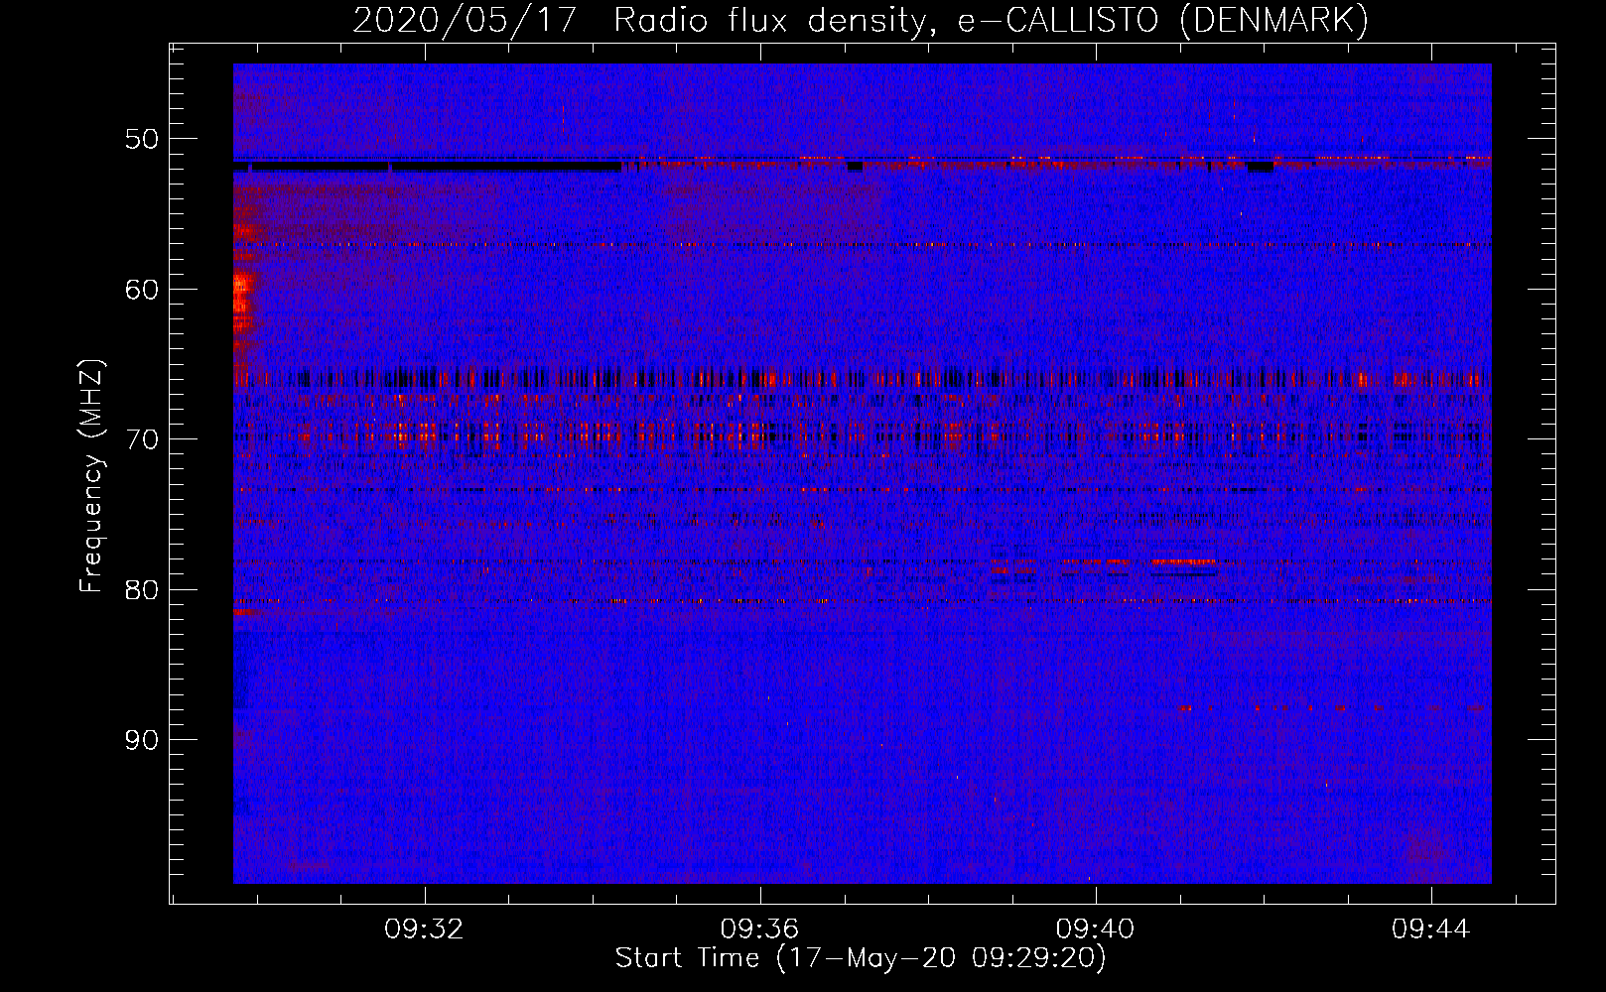This screenshot has height=992, width=1606.
Task: Click the plot title 'Radio flux density, e-CALLISTO (DENMARK)'
Action: pyautogui.click(x=991, y=21)
